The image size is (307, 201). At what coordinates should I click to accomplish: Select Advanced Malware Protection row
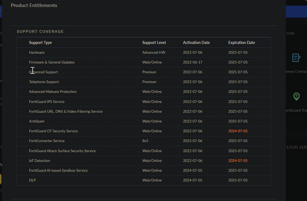click(x=53, y=92)
